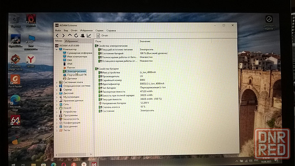
Task: Select the База данных tree item
Action: click(69, 126)
